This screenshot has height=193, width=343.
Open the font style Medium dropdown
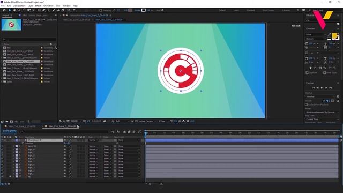[x=315, y=39]
